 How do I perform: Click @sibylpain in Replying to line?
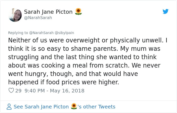click(x=64, y=33)
